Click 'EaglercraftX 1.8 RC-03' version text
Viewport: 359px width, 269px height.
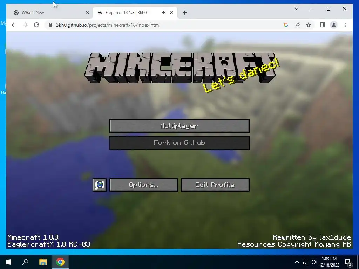[49, 244]
